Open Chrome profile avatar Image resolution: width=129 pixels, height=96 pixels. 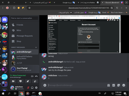tap(7, 8)
